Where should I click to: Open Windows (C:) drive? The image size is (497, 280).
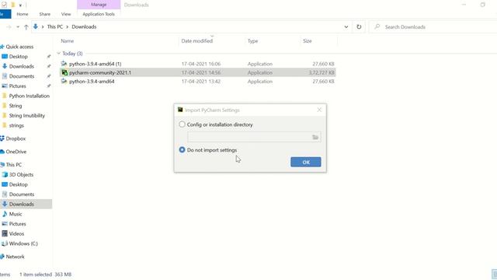click(x=23, y=243)
